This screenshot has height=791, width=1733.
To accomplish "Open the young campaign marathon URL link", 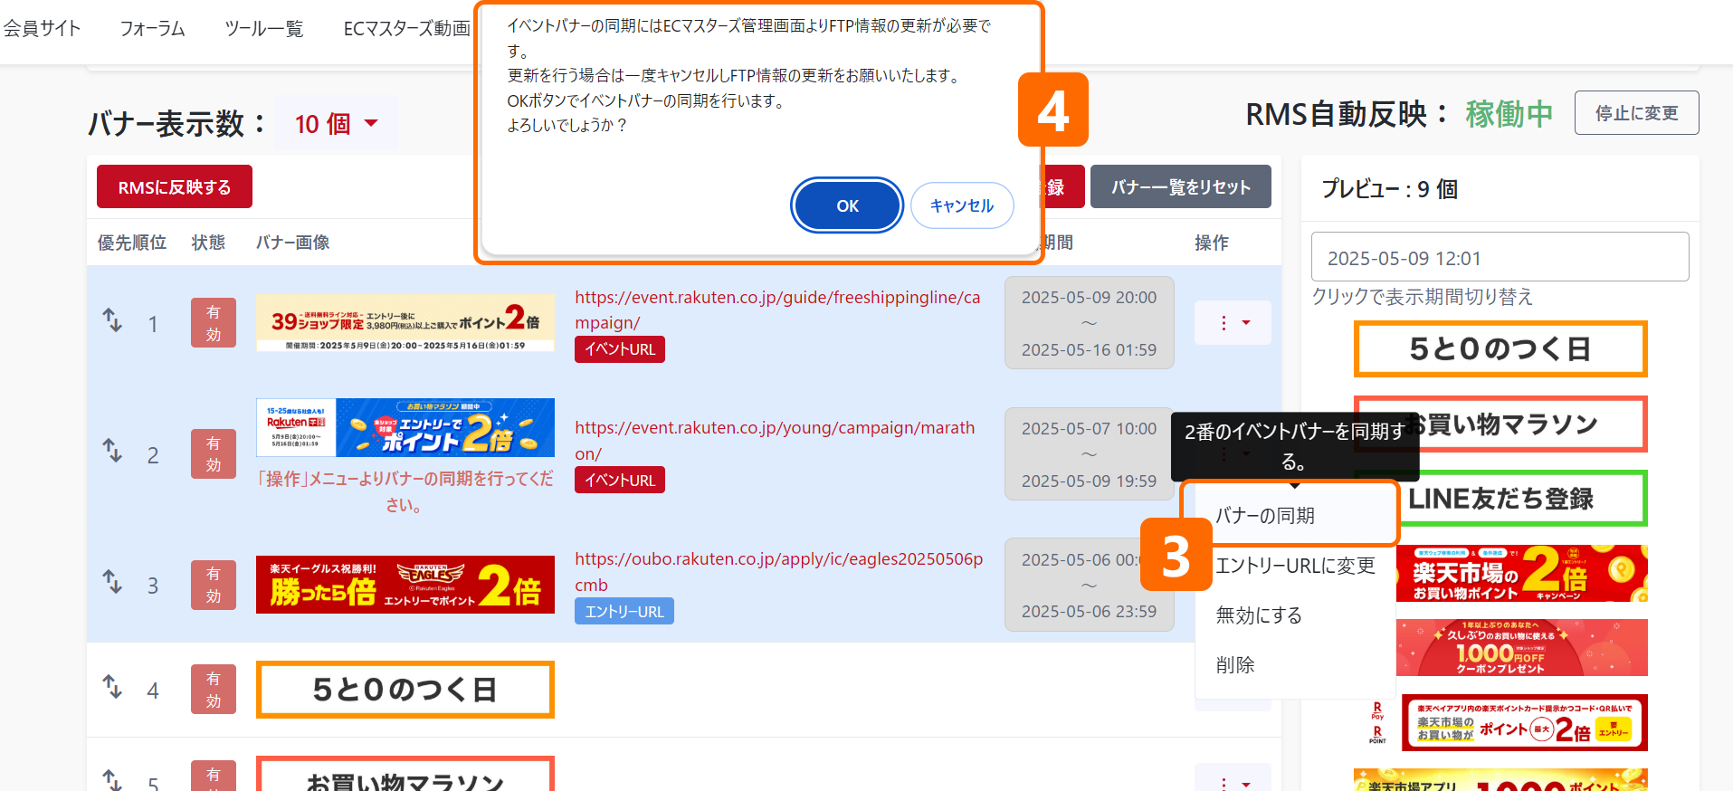I will click(775, 440).
